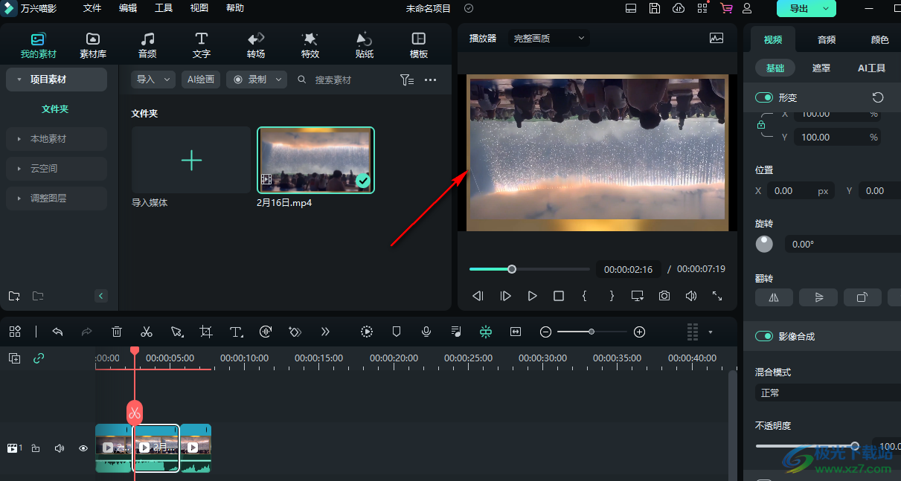Click the horizontal flip icon under 翻转
Screen dimensions: 901x481
pos(774,297)
